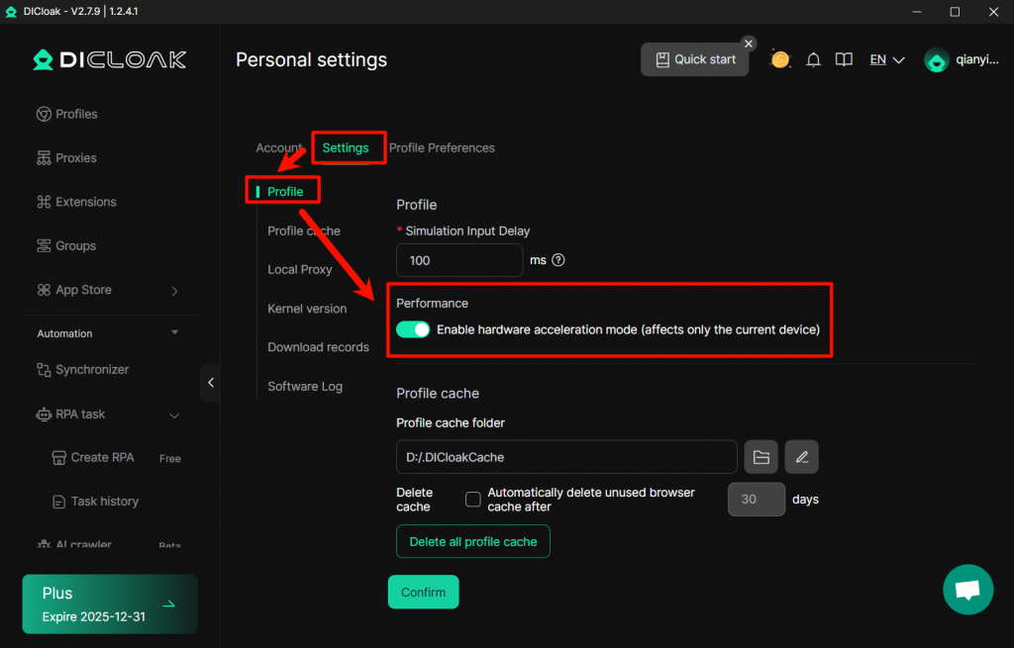Screen dimensions: 1014x648
Task: Switch to the Profile Preferences tab
Action: [x=442, y=148]
